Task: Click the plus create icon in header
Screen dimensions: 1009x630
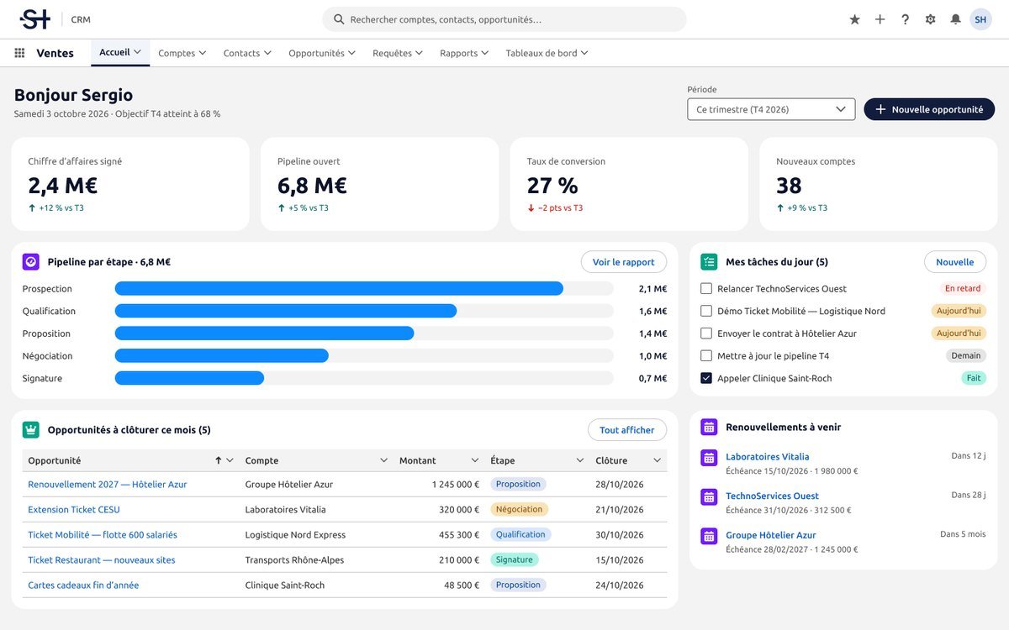Action: 880,19
